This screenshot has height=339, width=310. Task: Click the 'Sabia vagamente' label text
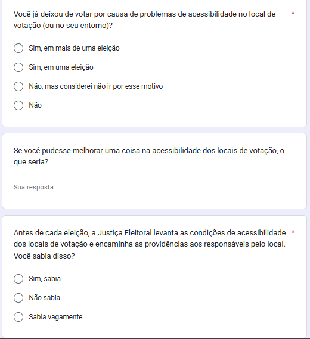[55, 317]
